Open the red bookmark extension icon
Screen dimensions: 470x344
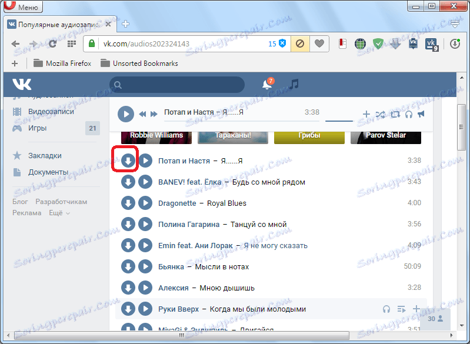(x=342, y=44)
